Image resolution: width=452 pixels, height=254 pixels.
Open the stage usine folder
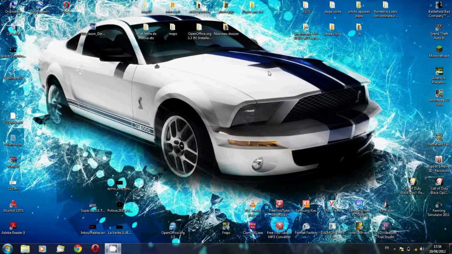333,7
